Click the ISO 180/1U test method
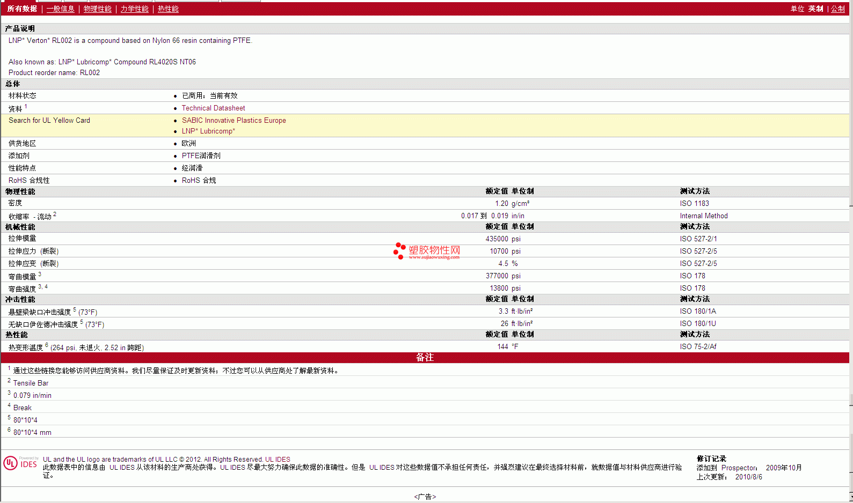Screen dimensions: 853x503 (698, 324)
